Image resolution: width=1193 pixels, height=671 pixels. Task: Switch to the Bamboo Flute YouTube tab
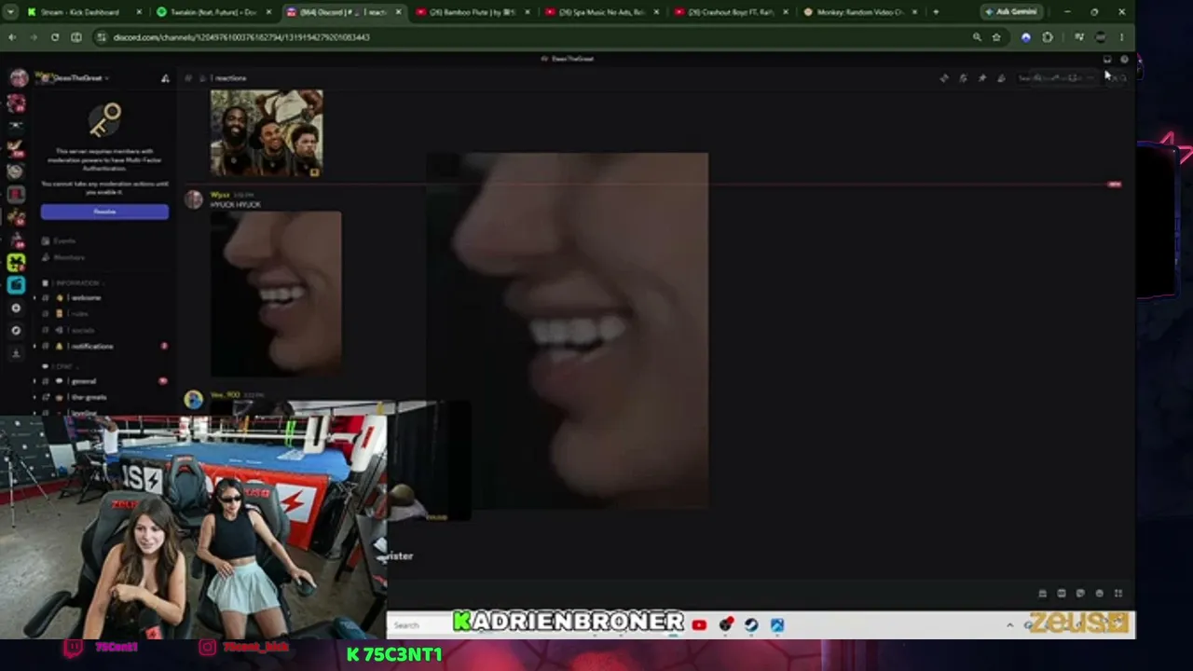pyautogui.click(x=472, y=12)
